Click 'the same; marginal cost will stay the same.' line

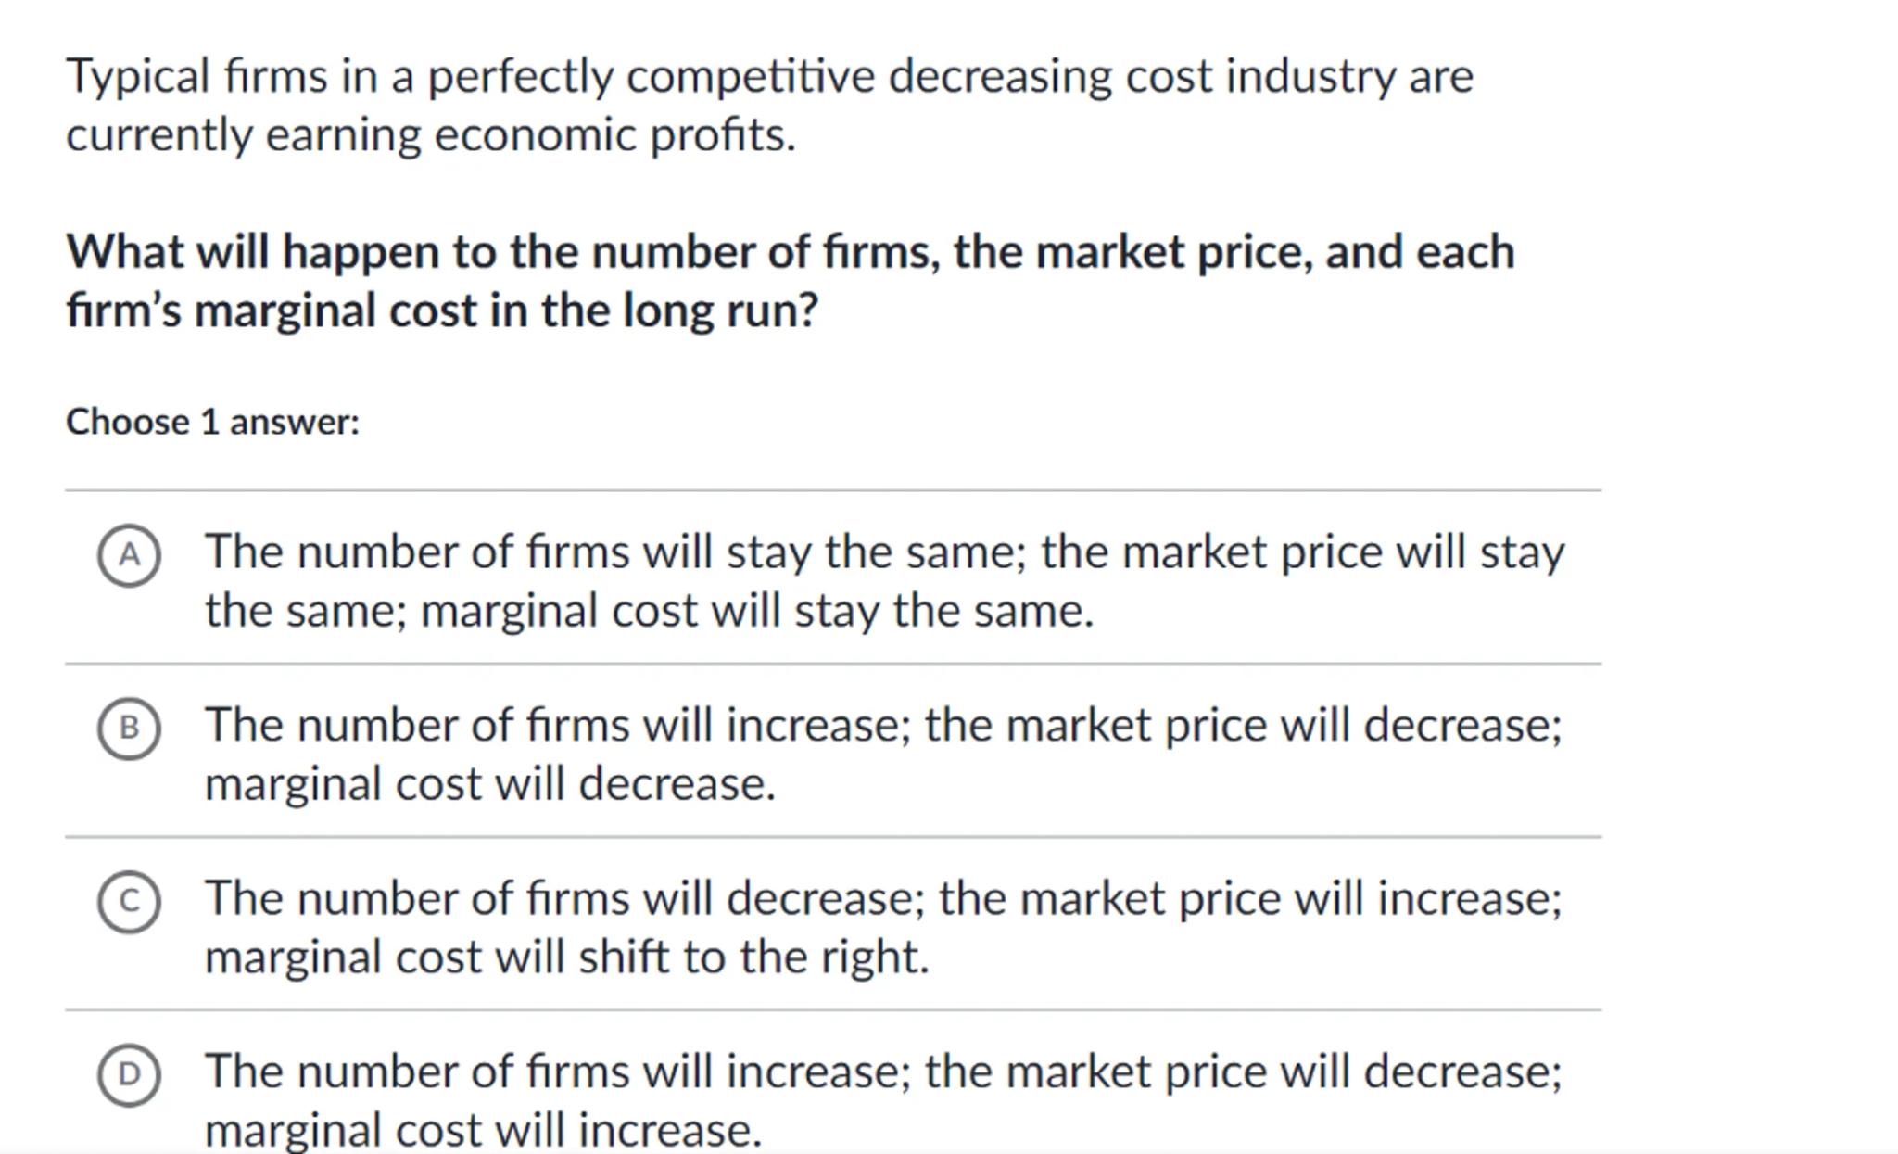click(x=649, y=612)
